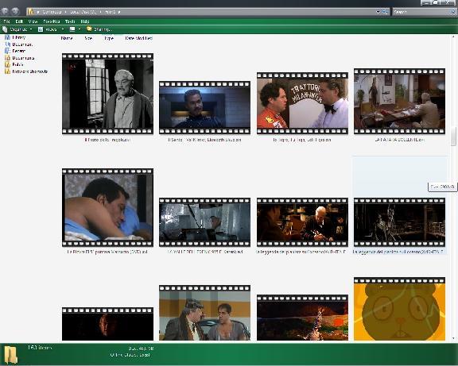Image resolution: width=458 pixels, height=366 pixels.
Task: Click the folder icon beside Network Shortcuts
Action: point(8,71)
